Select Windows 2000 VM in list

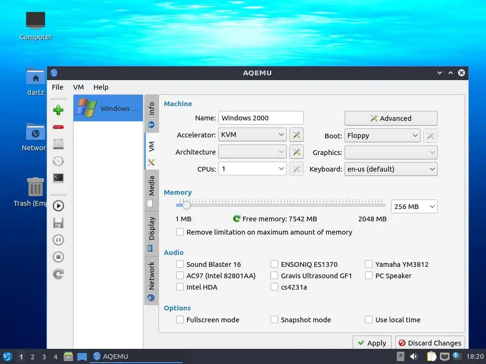point(108,108)
